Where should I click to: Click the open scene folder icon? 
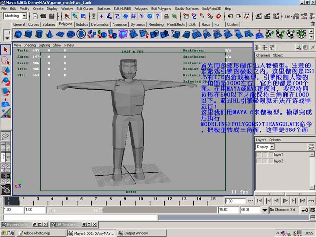(44, 16)
